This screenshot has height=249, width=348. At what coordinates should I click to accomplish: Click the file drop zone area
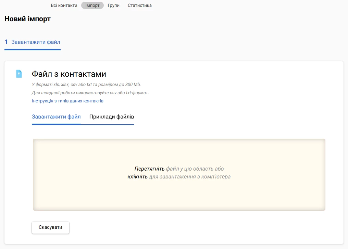pyautogui.click(x=179, y=175)
